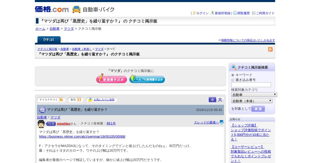Click the car icon beside 自動車・バイク

tap(76, 9)
